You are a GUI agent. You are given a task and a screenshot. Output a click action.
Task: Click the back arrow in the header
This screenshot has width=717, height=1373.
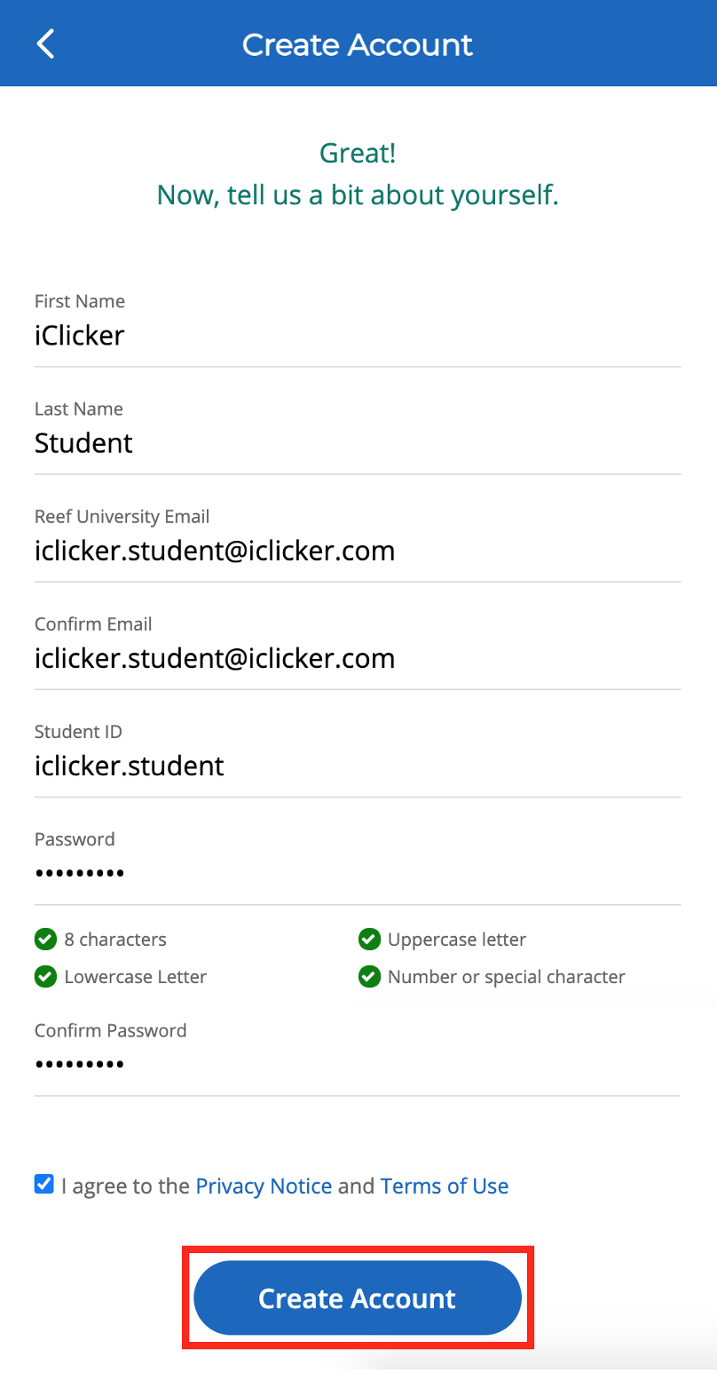point(45,43)
